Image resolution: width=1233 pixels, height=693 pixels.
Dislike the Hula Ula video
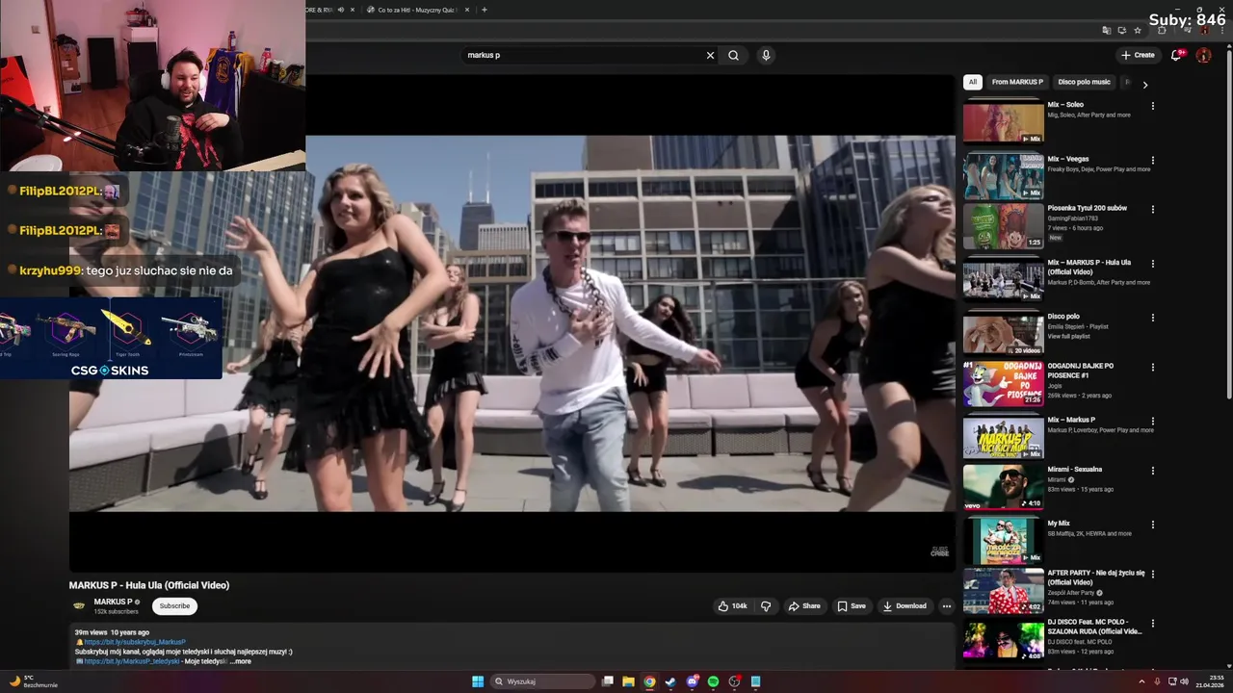point(766,606)
